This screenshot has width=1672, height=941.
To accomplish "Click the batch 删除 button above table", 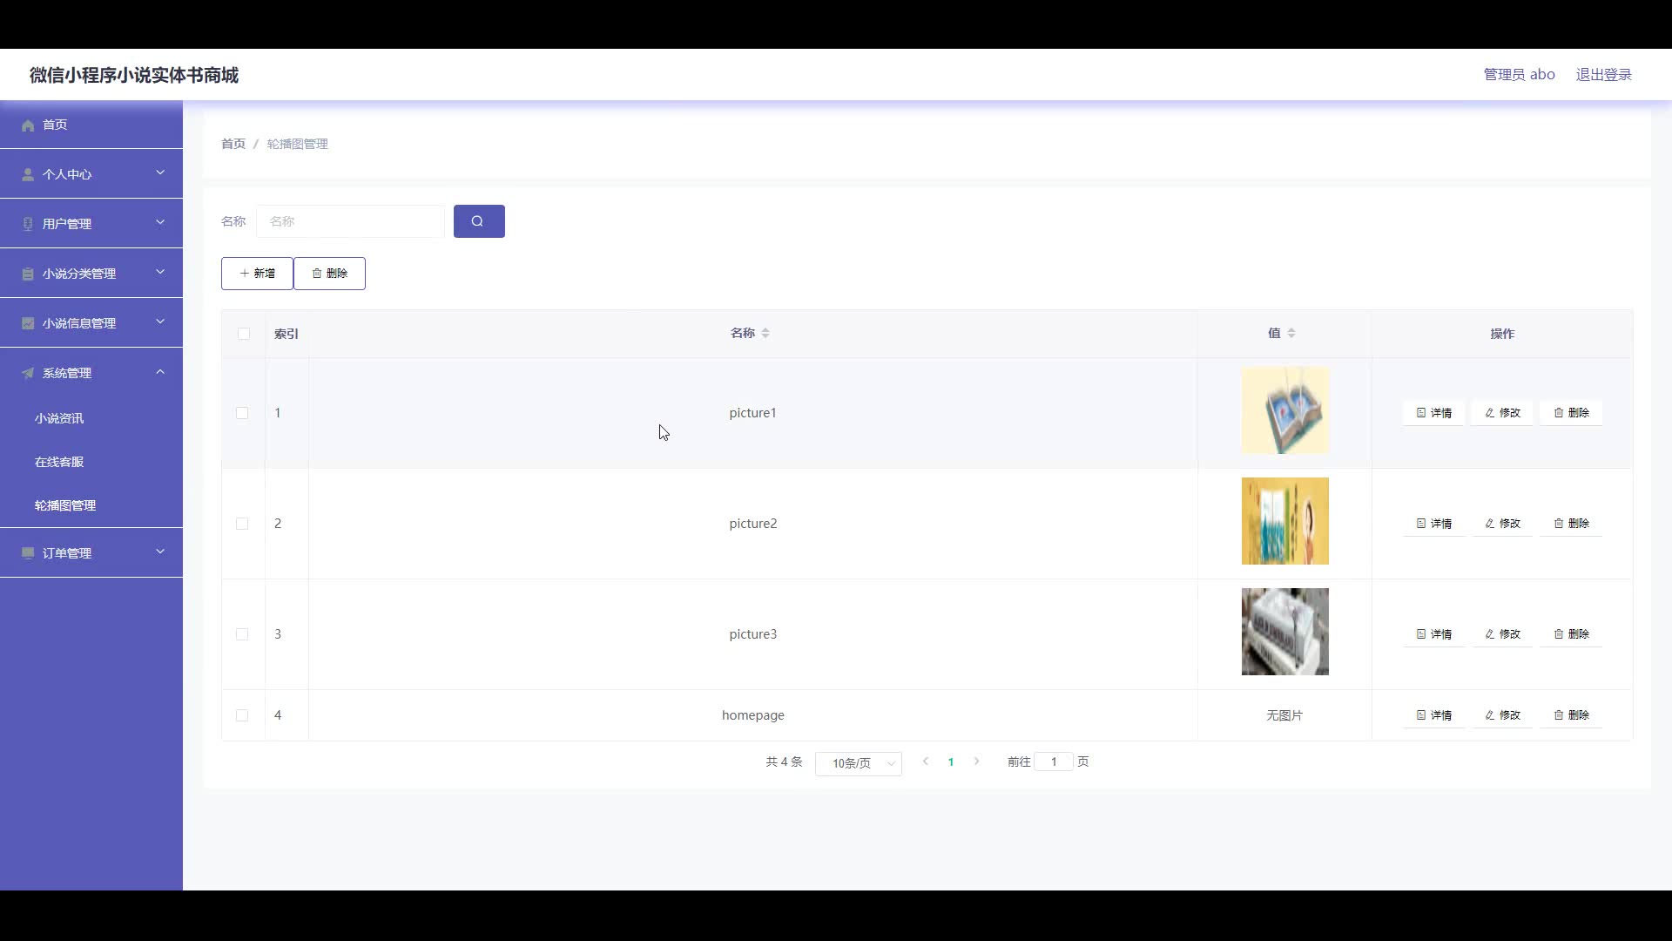I will (329, 274).
